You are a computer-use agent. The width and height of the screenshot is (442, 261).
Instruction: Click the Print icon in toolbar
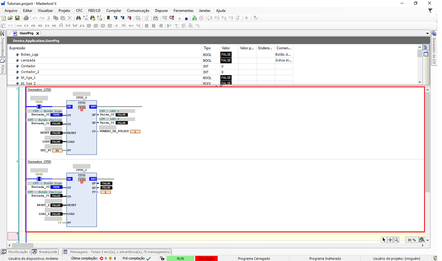26,18
